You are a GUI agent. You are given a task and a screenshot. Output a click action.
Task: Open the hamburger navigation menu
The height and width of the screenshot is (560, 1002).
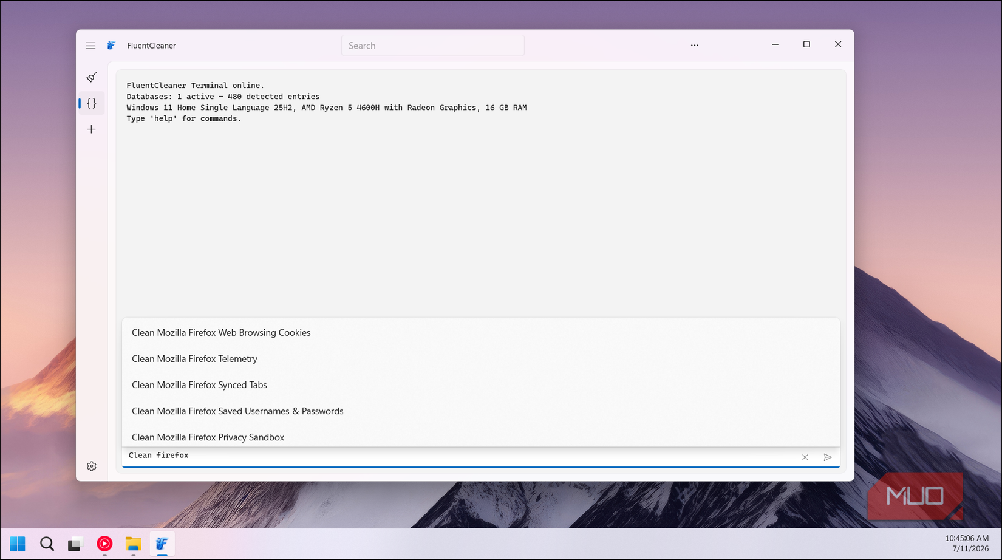click(x=90, y=46)
